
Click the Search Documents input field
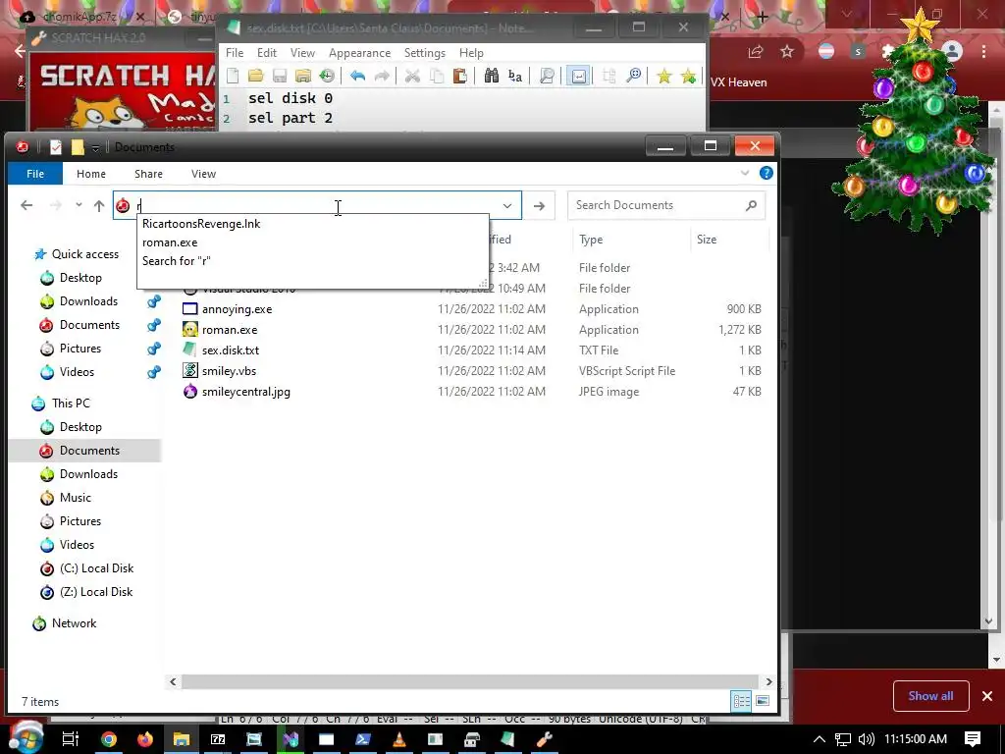666,205
